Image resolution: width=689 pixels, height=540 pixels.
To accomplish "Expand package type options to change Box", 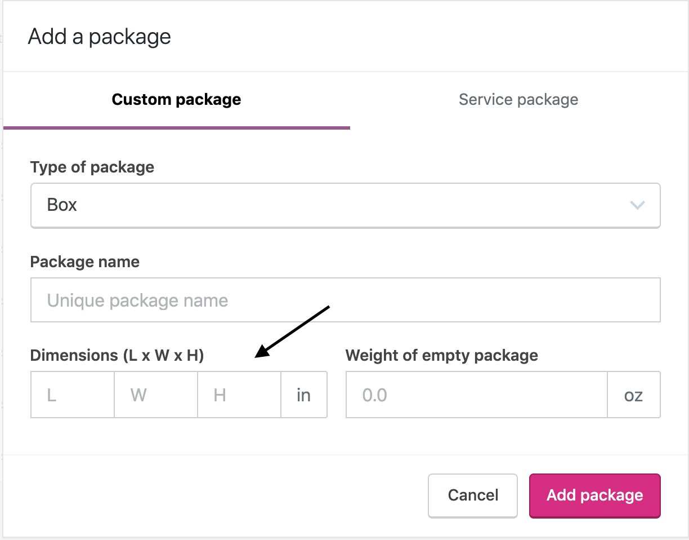I will tap(346, 205).
